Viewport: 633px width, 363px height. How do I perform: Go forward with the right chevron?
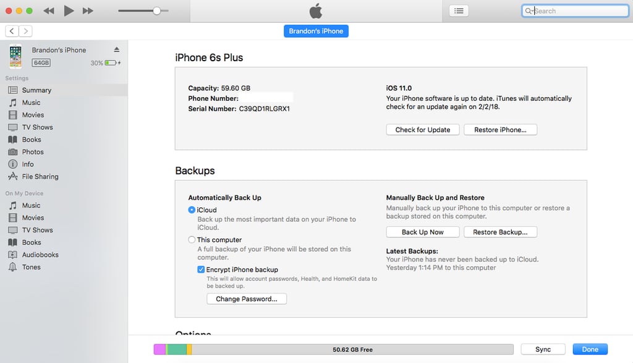pyautogui.click(x=25, y=31)
